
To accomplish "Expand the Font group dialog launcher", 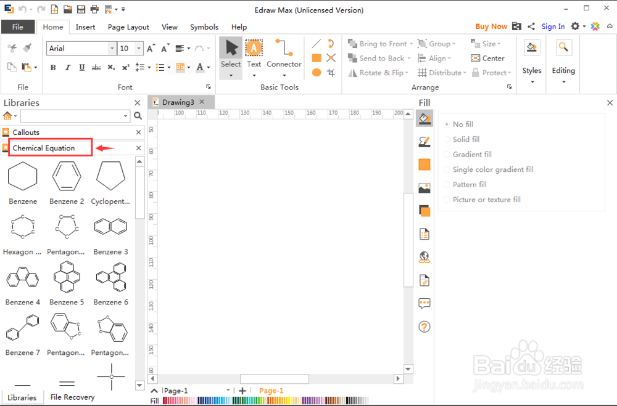I will [208, 86].
